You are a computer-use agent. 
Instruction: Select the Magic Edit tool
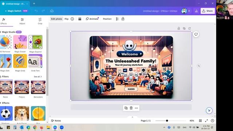[x=6, y=61]
